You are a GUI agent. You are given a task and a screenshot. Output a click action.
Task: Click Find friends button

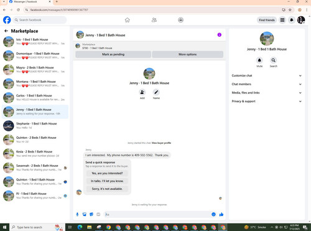point(267,20)
